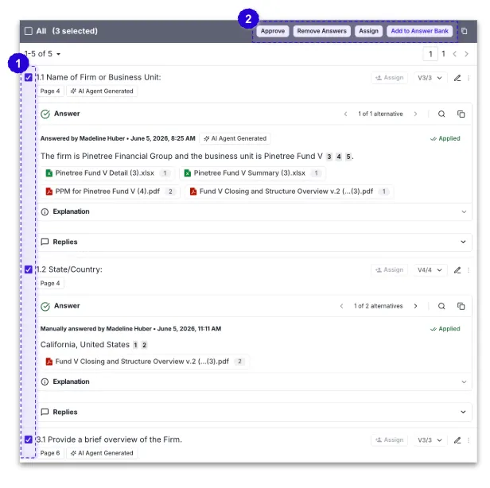Open the 1-5 of 5 page size dropdown

click(42, 54)
